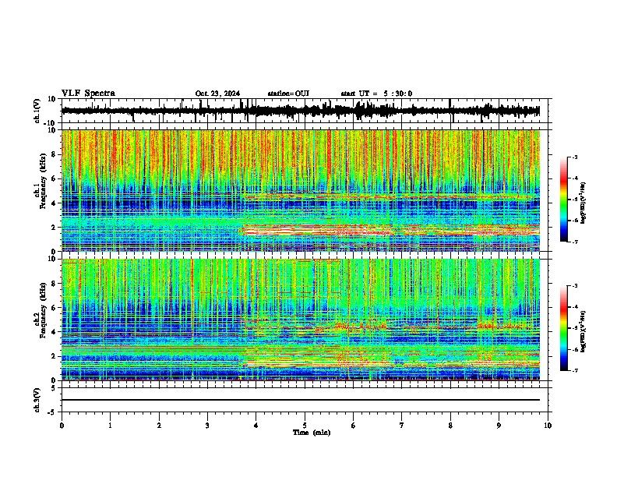
Task: Click the '-7' label on ch.2 color bar
Action: click(575, 370)
